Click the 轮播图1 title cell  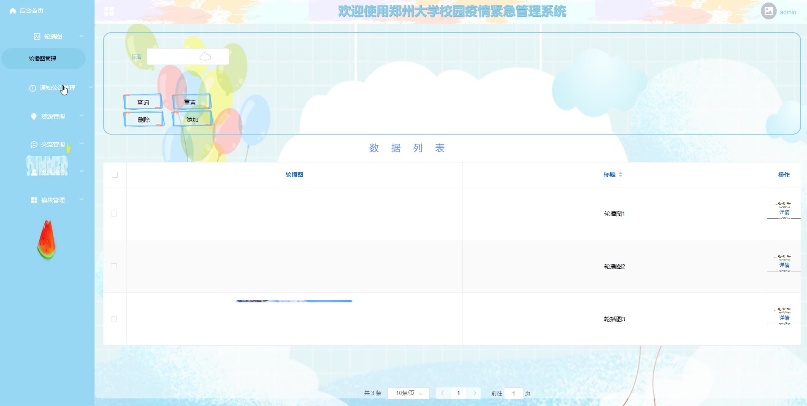click(x=615, y=214)
